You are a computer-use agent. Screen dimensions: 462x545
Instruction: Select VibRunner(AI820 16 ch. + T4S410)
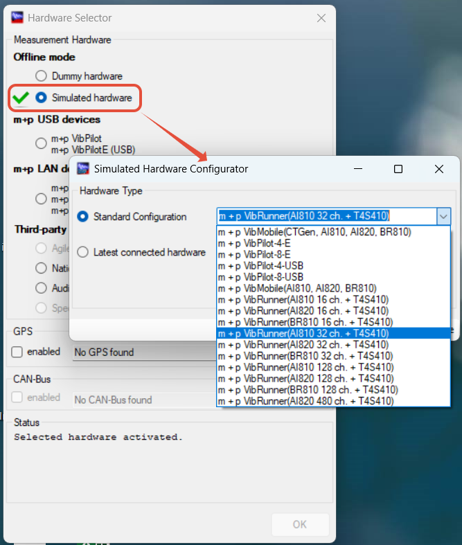333,311
